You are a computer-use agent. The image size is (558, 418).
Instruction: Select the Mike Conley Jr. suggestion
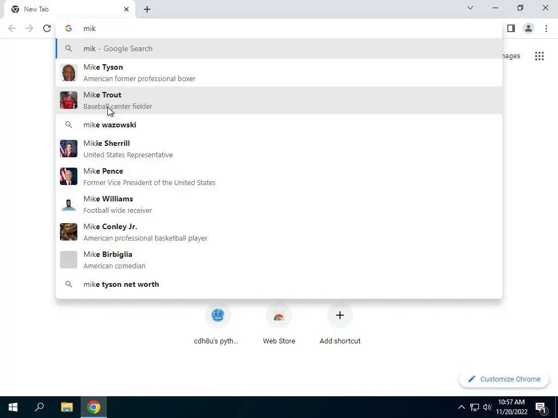[279, 232]
